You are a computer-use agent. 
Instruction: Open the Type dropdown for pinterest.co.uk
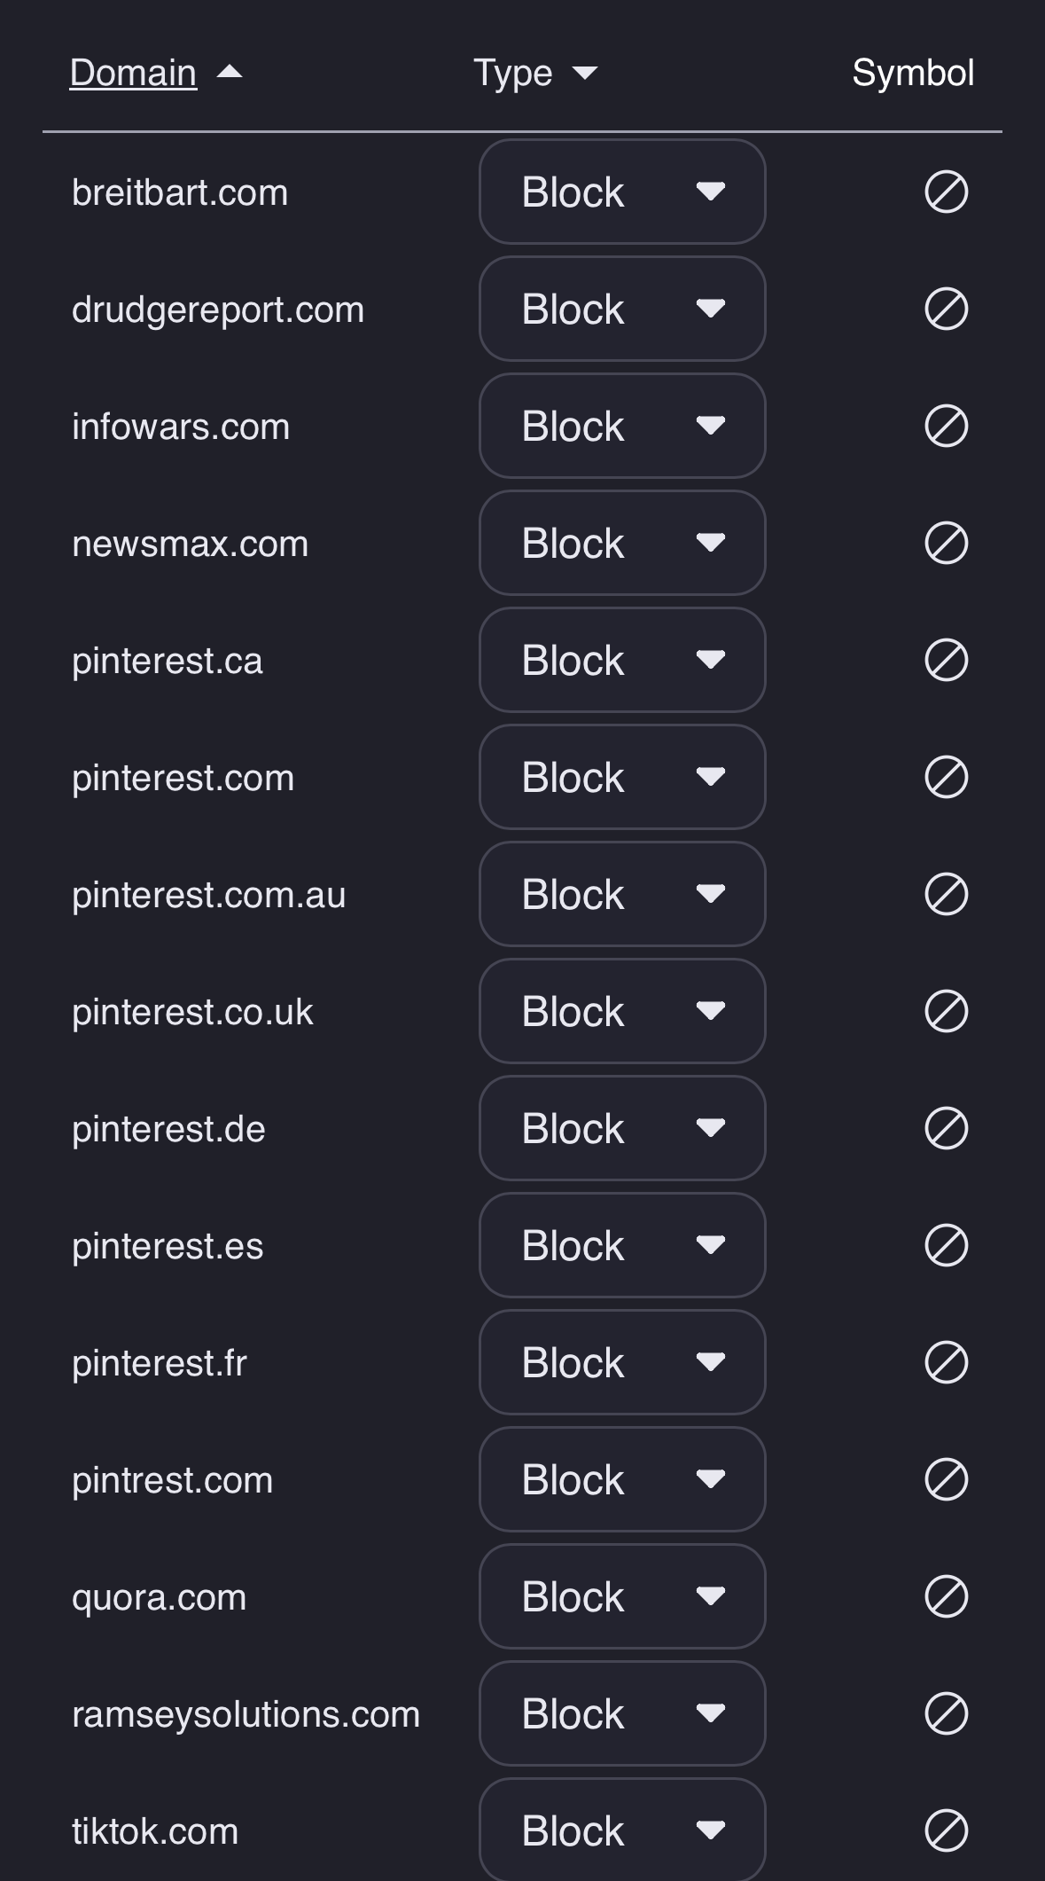click(x=622, y=1012)
